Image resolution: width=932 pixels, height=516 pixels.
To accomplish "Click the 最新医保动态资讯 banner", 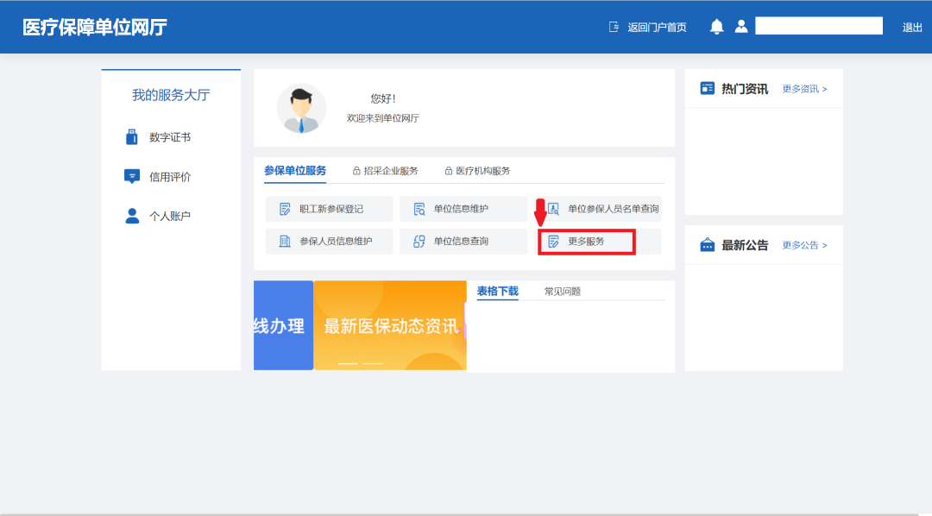I will (x=390, y=325).
